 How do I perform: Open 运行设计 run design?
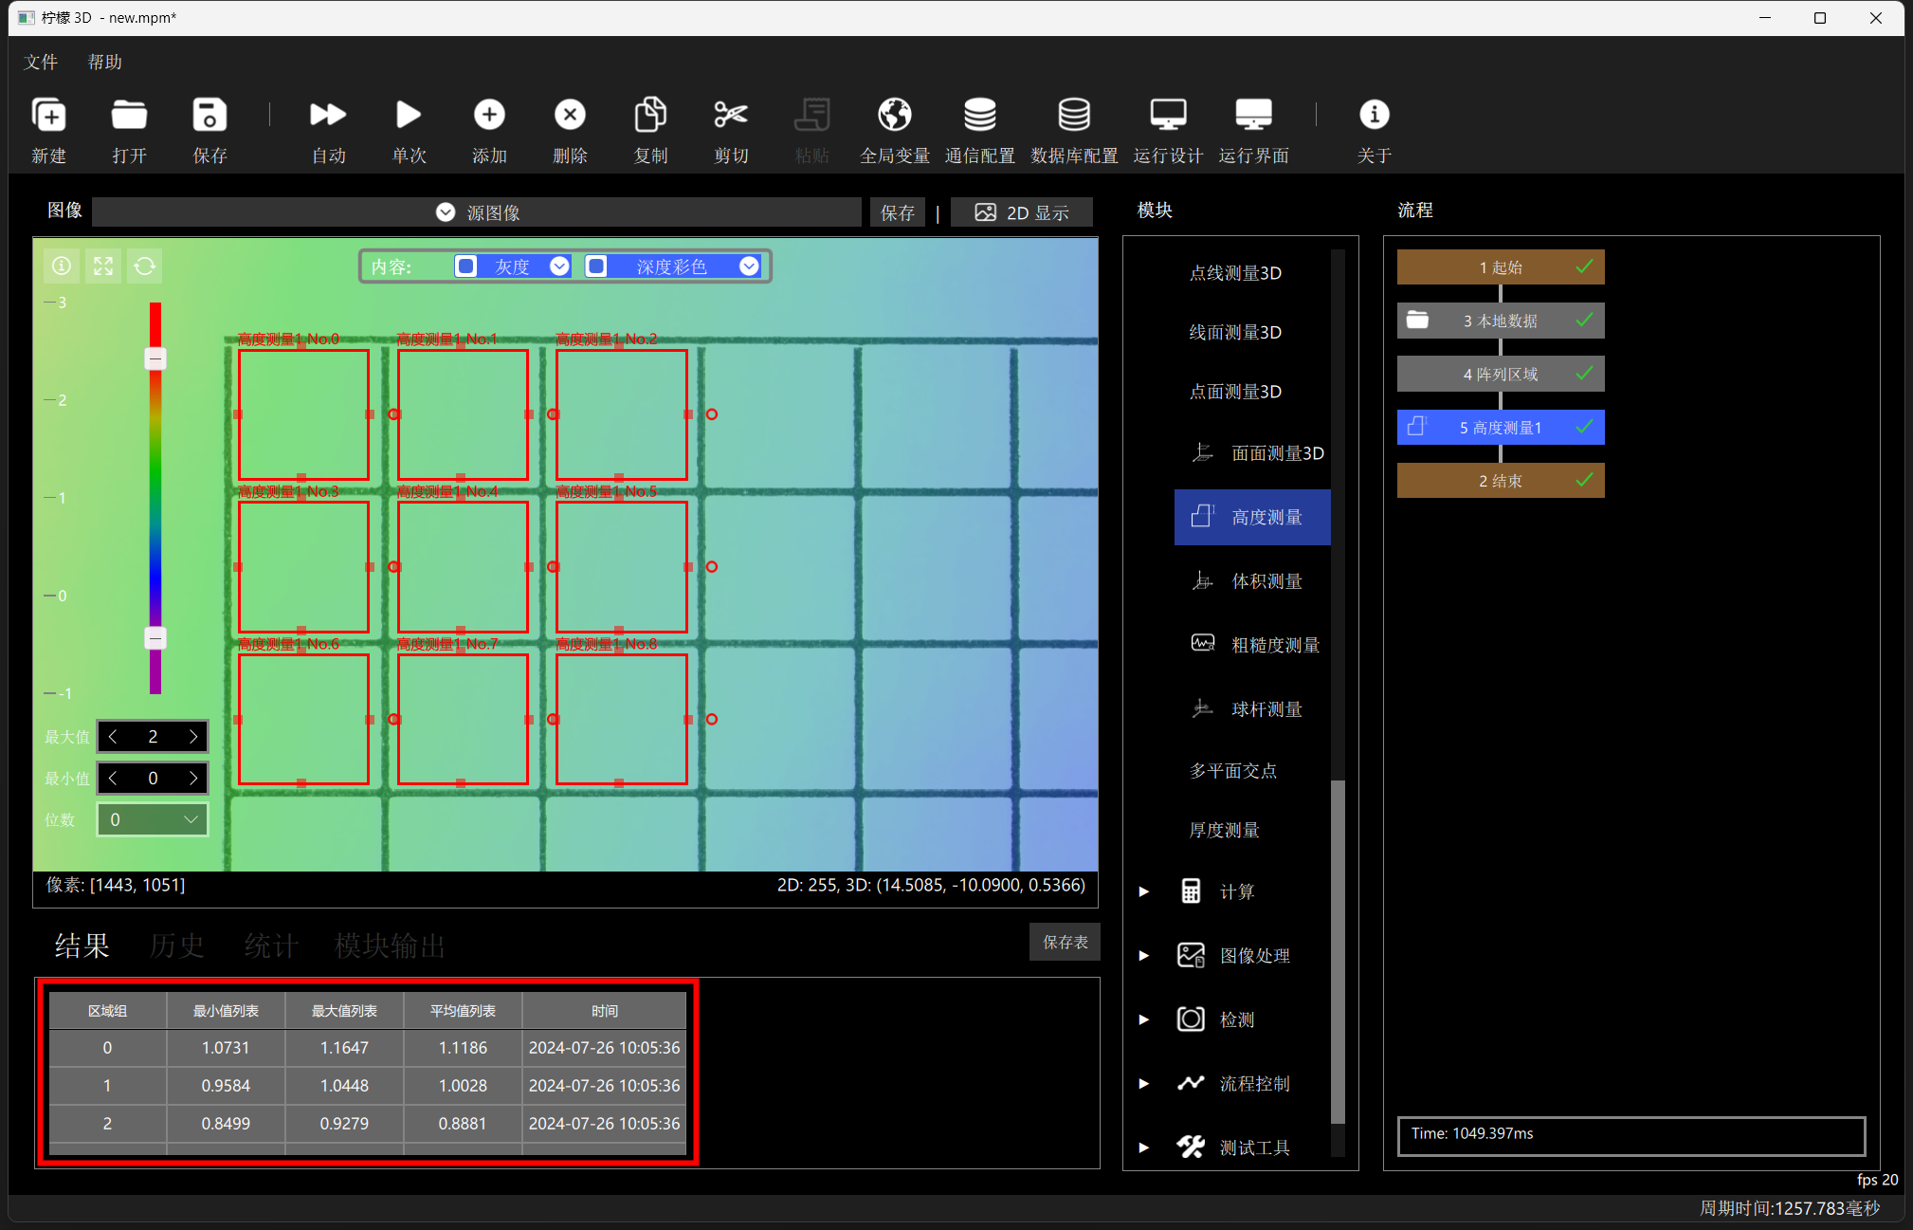1168,115
